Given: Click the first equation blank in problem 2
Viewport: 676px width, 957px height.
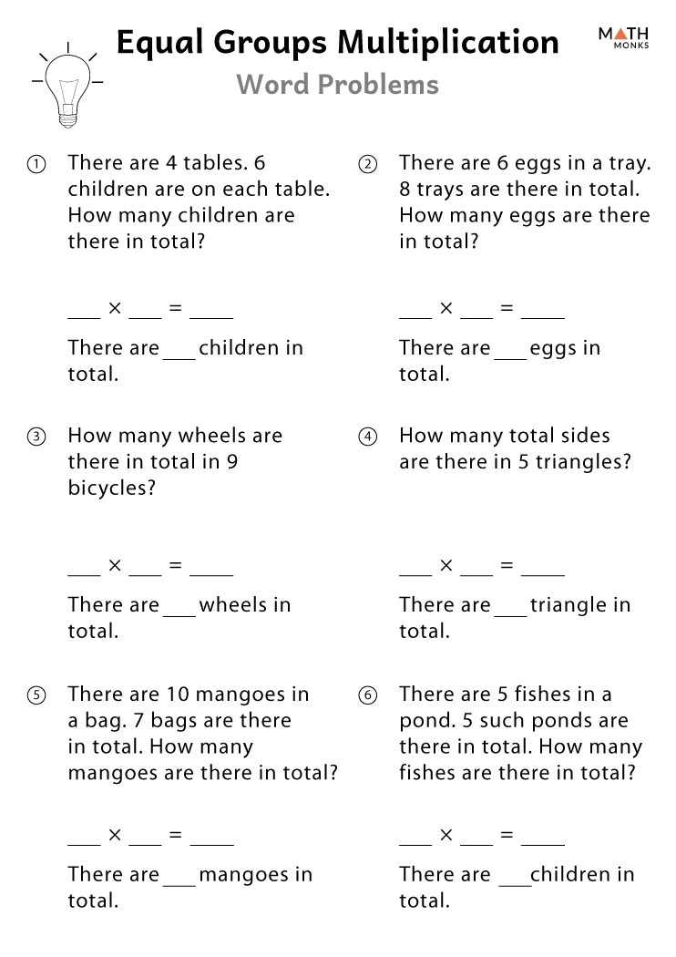Looking at the screenshot, I should [x=415, y=314].
